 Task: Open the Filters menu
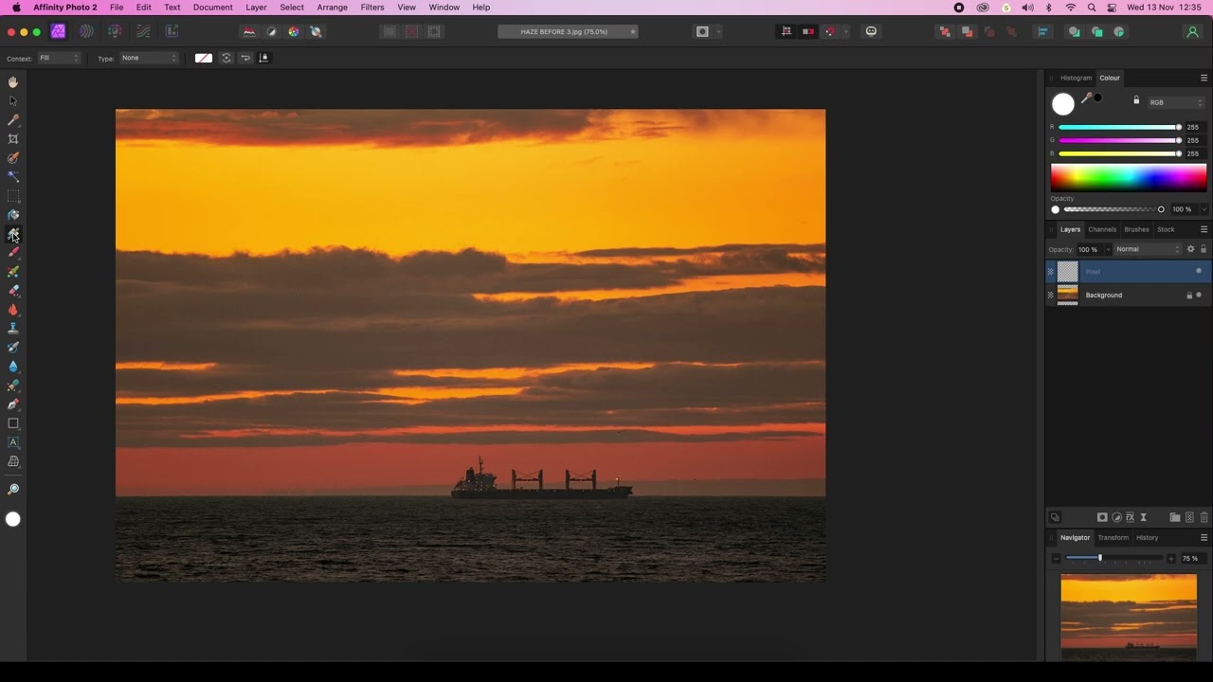(372, 8)
